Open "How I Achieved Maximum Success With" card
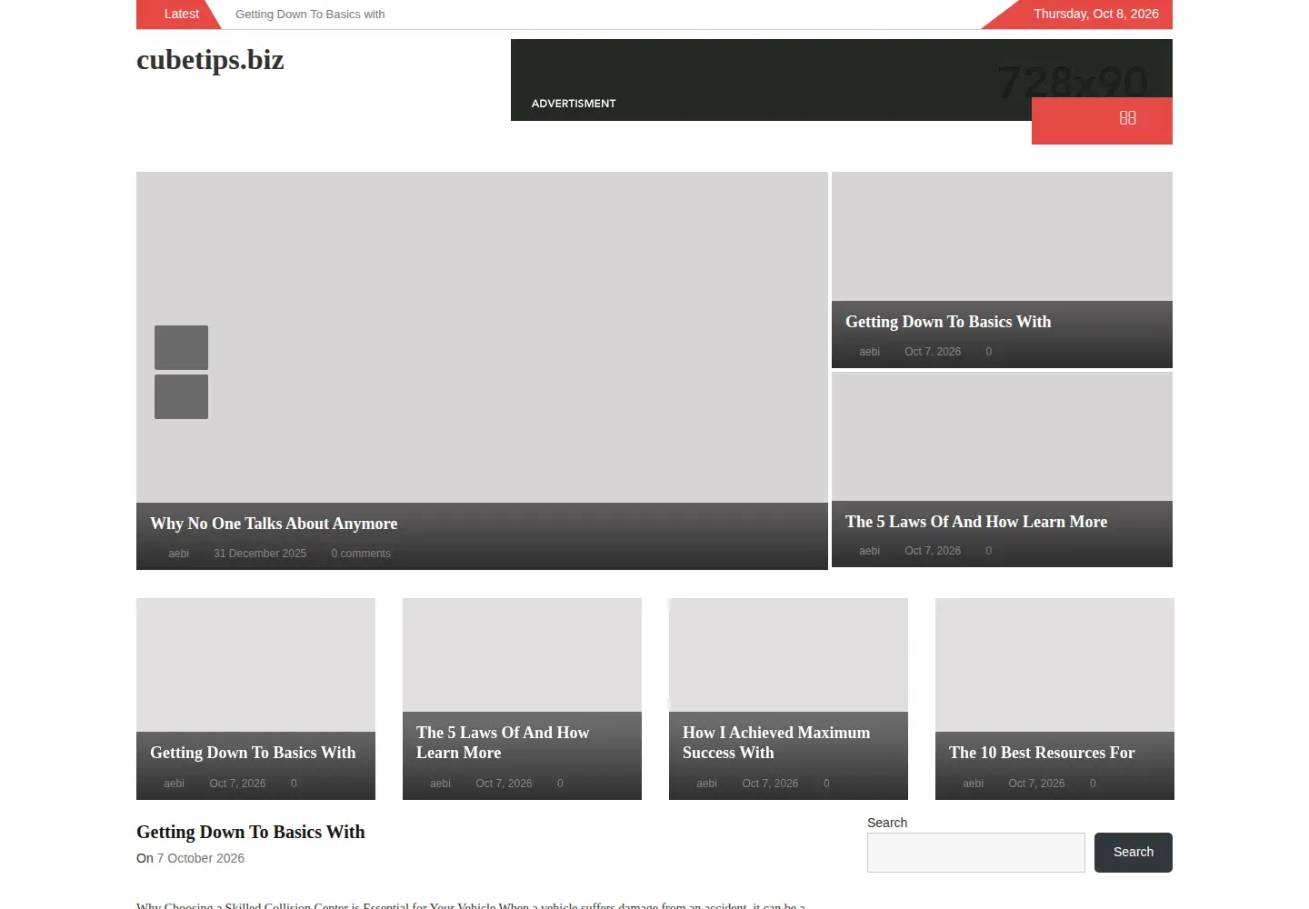1309x909 pixels. click(x=776, y=743)
